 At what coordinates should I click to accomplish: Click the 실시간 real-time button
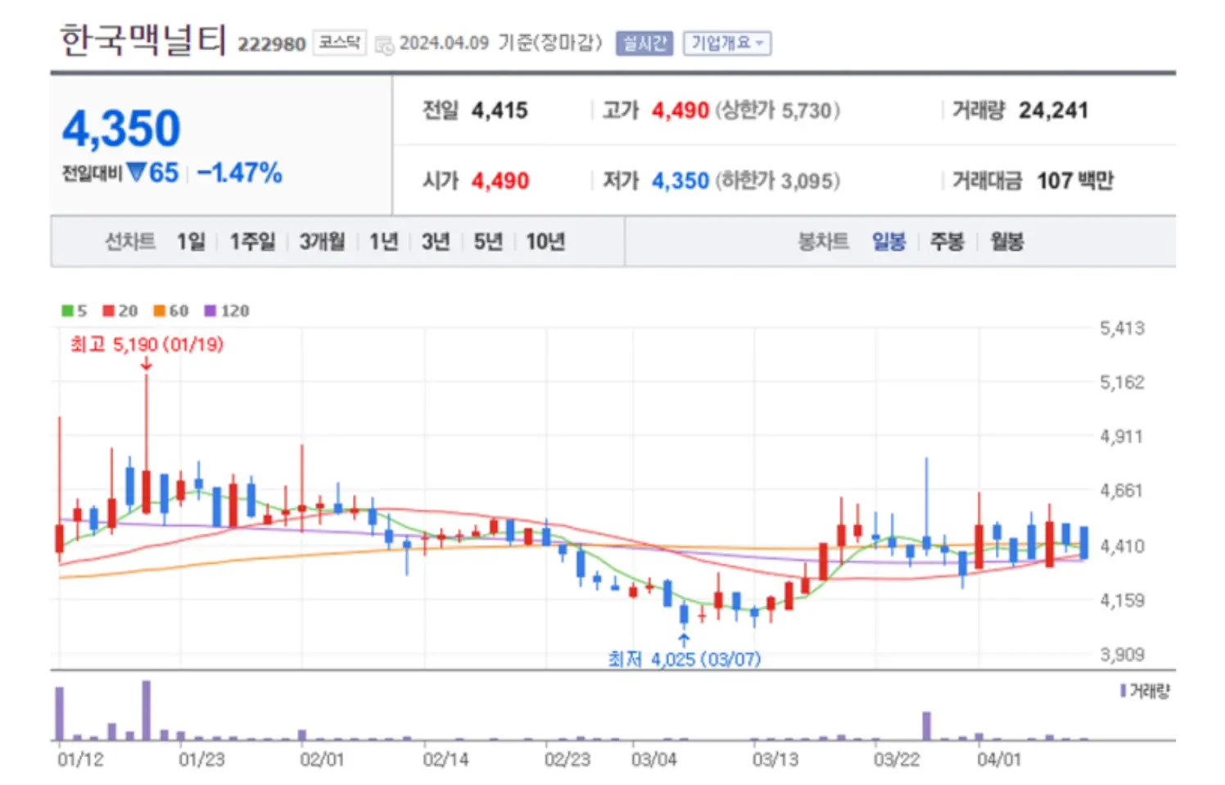tap(644, 43)
